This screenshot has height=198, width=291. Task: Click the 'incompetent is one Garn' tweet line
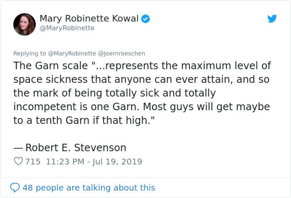click(142, 107)
